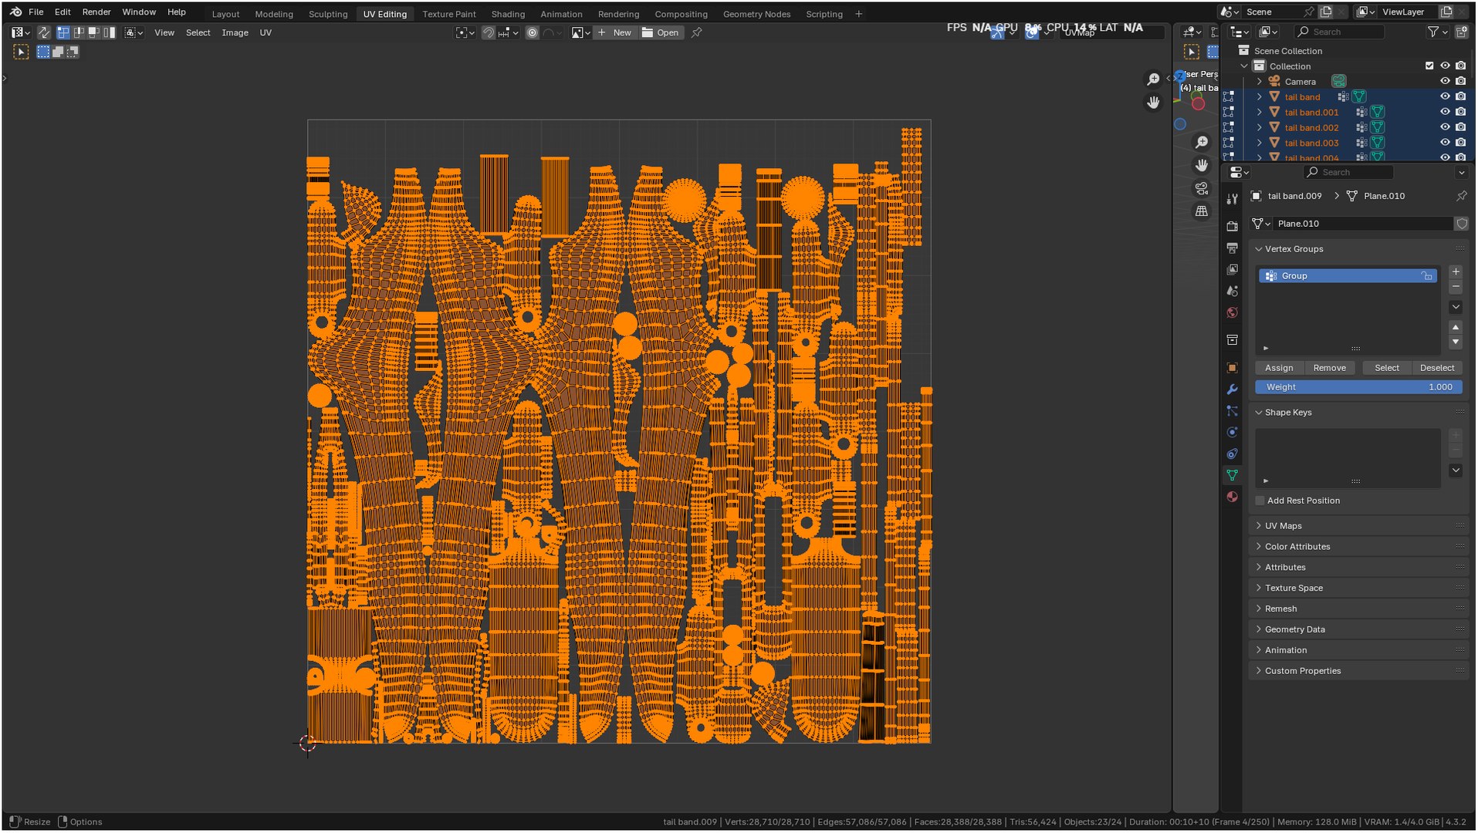
Task: Click the zoom magnifier icon in UV editor
Action: point(1153,79)
